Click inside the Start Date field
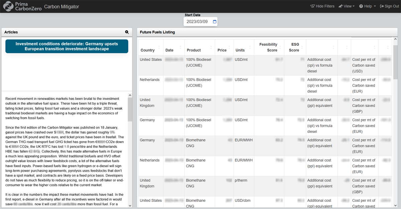Image resolution: width=401 pixels, height=209 pixels. click(x=197, y=21)
